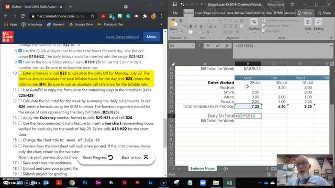Uncheck step 8 Quick Analysis checkbox
This screenshot has height=188, width=335.
[20, 51]
